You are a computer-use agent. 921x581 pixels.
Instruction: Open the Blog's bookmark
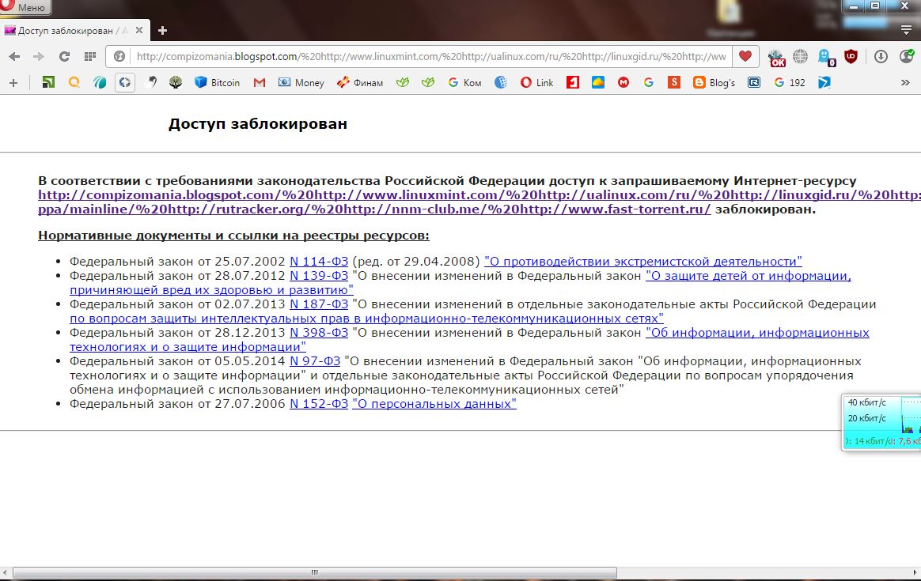tap(714, 82)
